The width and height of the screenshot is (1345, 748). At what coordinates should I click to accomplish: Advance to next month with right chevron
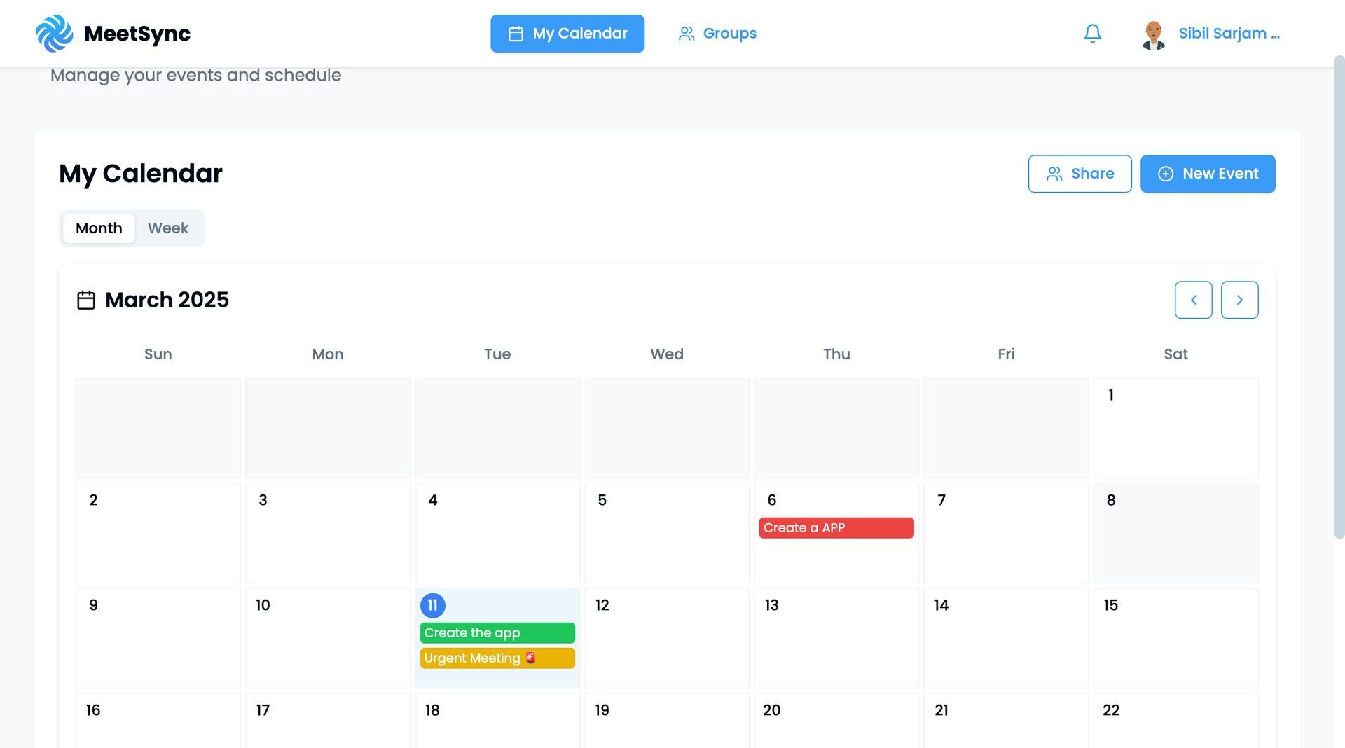tap(1239, 299)
